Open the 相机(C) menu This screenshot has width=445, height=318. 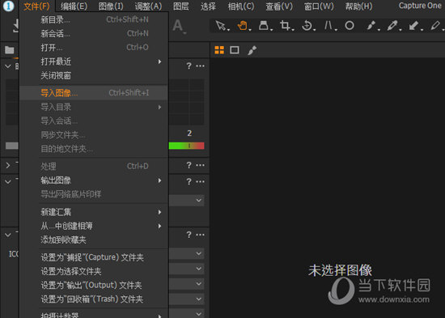pos(241,6)
